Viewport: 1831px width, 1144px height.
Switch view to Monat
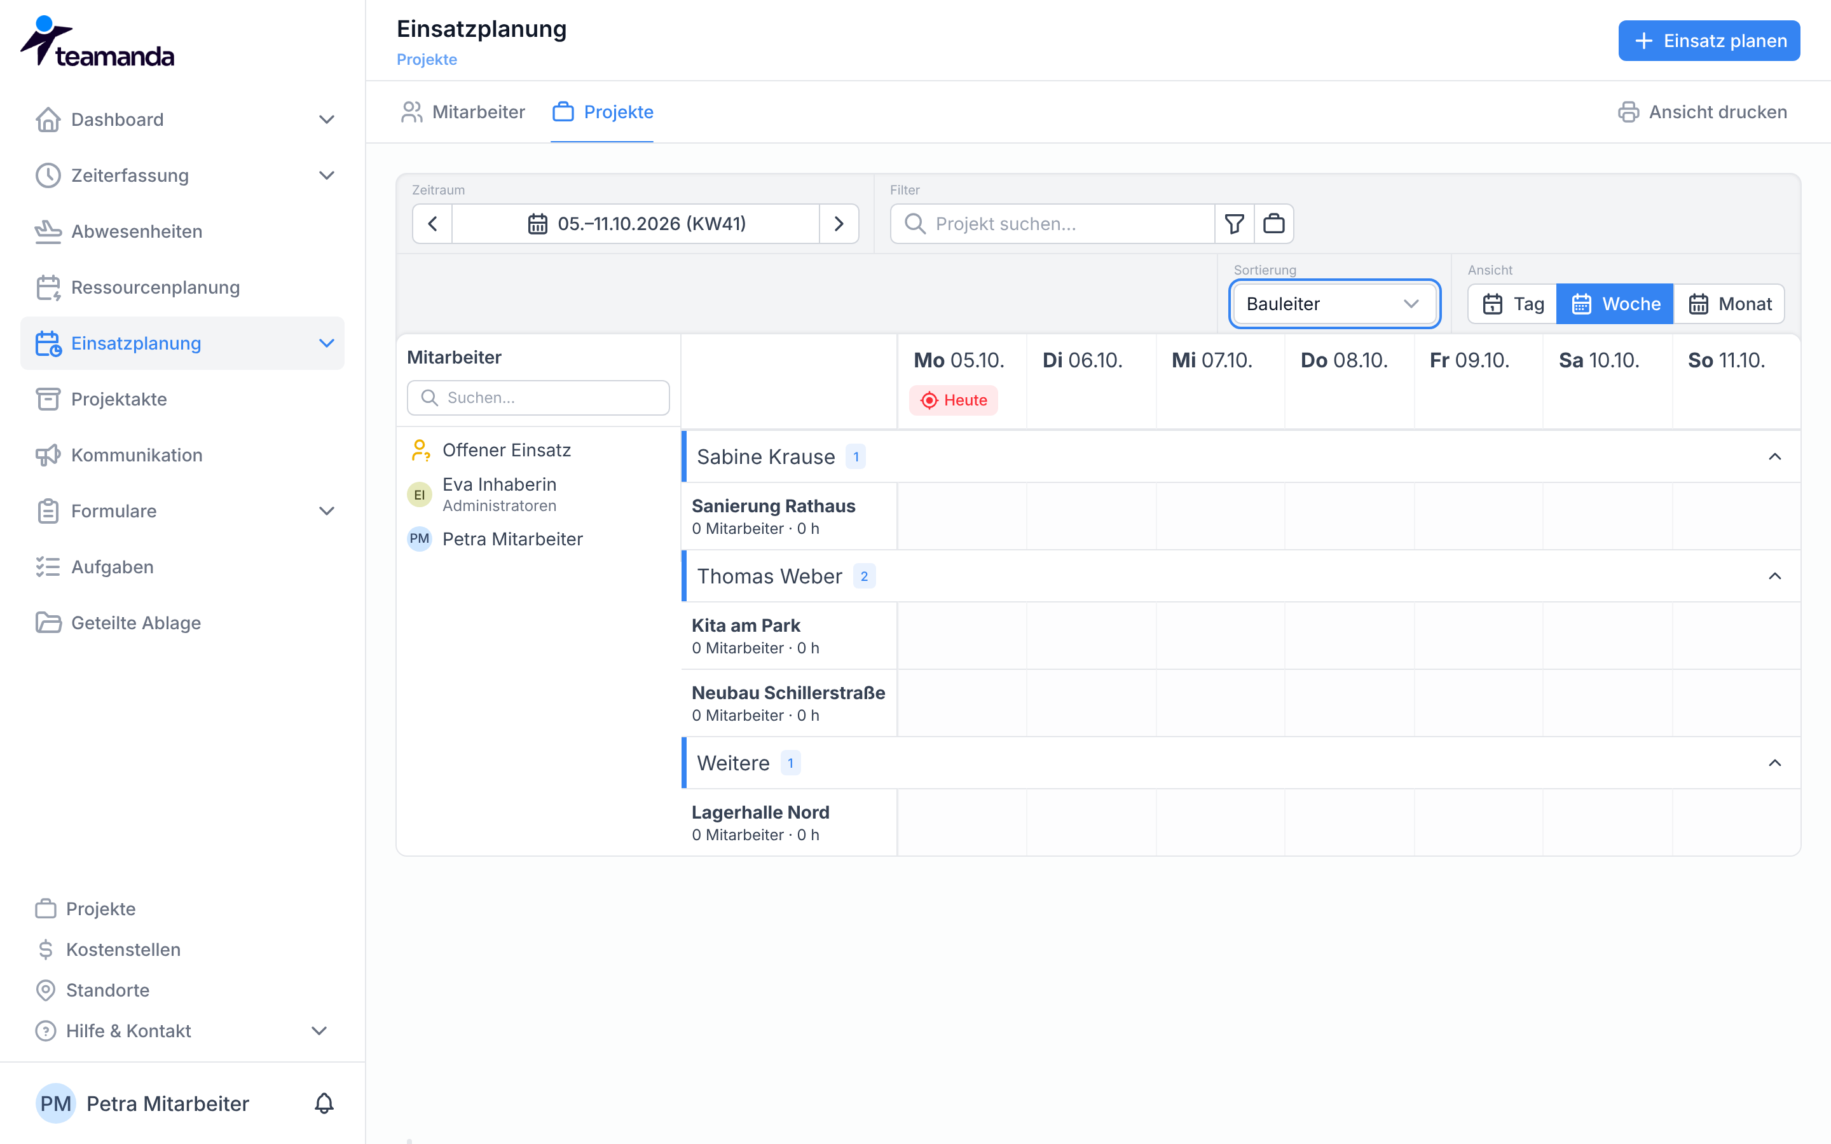(x=1729, y=304)
